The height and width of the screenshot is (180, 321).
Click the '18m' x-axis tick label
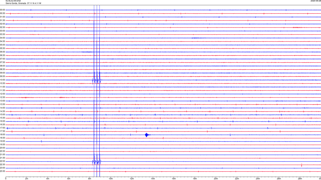[x=195, y=179]
